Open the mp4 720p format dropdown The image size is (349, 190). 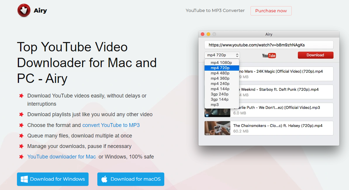pyautogui.click(x=222, y=55)
